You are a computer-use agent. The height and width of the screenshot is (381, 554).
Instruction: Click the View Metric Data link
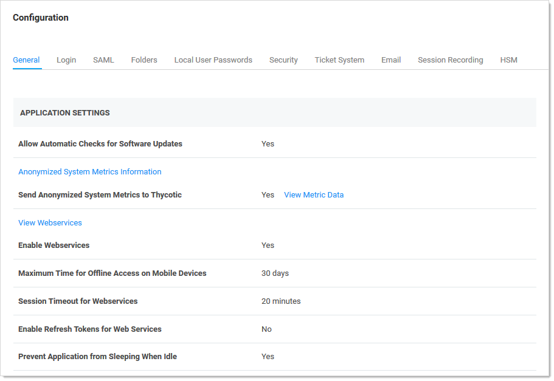coord(314,194)
